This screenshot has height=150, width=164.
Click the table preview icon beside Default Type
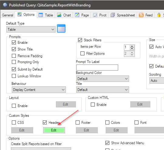[x=61, y=29]
